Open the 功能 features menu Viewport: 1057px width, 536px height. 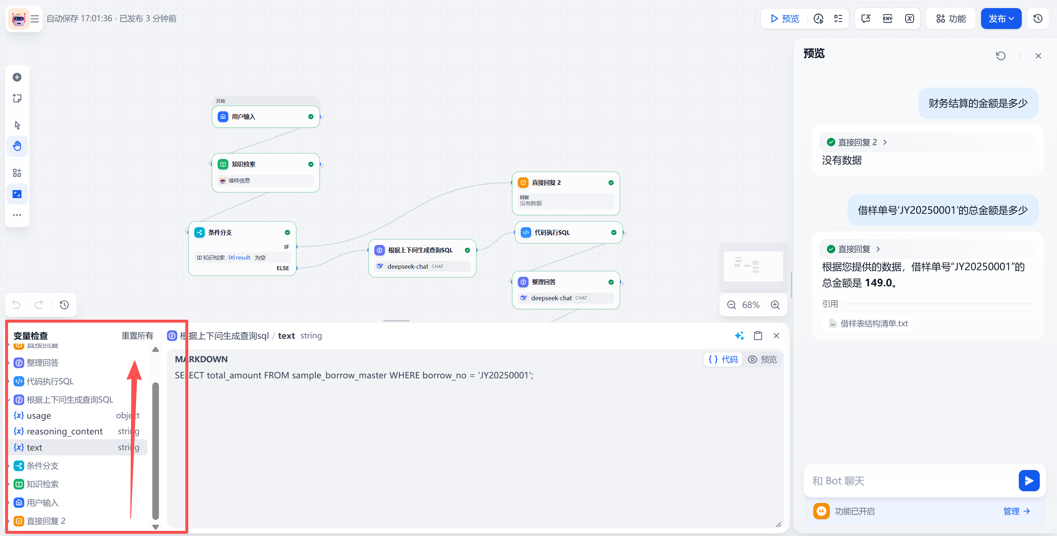pyautogui.click(x=951, y=18)
